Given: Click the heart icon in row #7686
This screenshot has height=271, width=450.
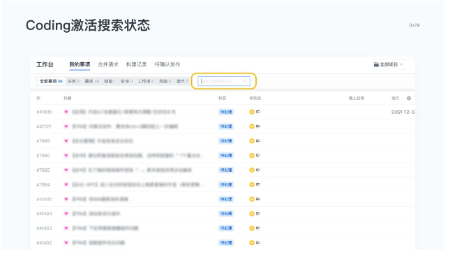Looking at the screenshot, I should click(66, 156).
